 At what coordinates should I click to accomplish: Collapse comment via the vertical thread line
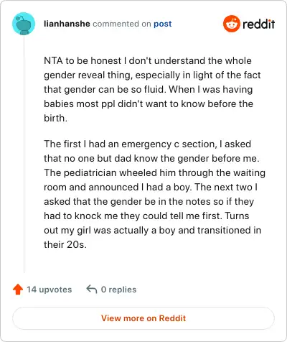[24, 154]
